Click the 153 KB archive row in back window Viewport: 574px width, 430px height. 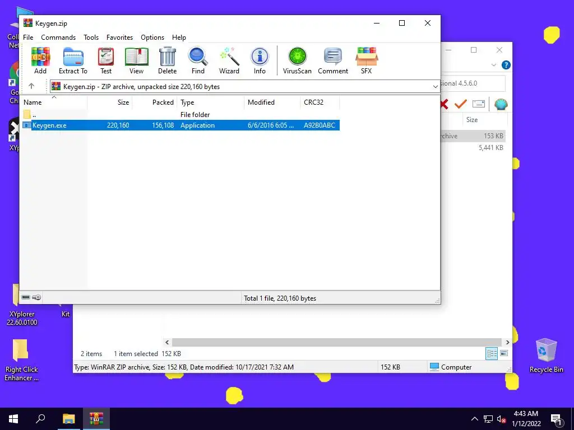coord(473,135)
